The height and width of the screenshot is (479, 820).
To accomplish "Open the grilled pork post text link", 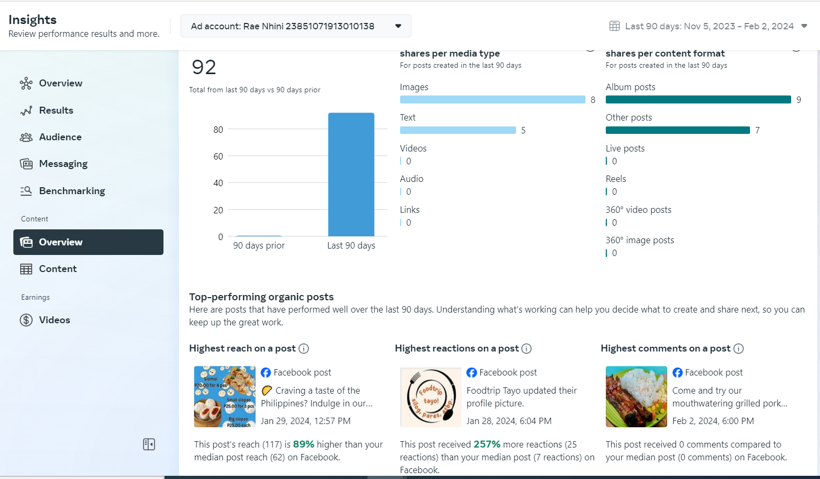I will pyautogui.click(x=729, y=397).
